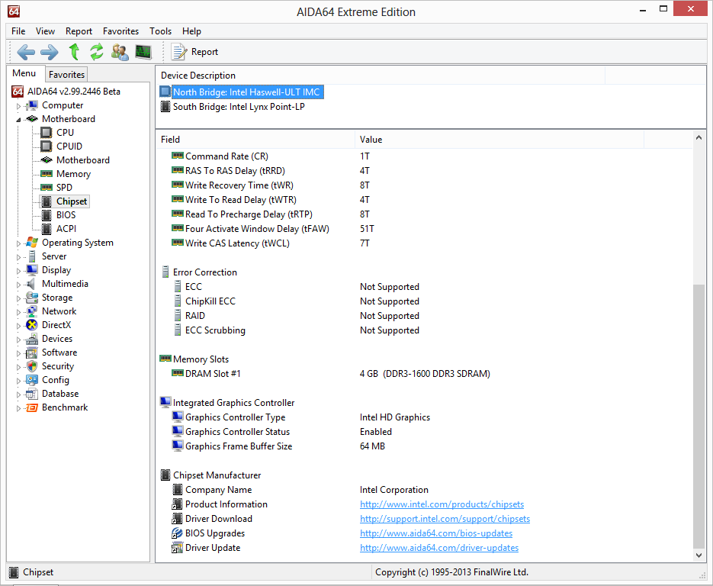
Task: Open the aida64.com driver-updates link
Action: click(438, 548)
